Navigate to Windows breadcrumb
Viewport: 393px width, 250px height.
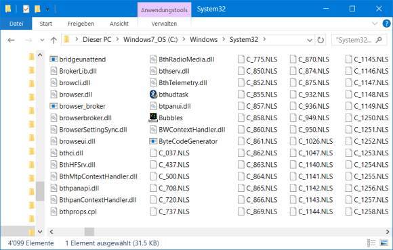(203, 39)
